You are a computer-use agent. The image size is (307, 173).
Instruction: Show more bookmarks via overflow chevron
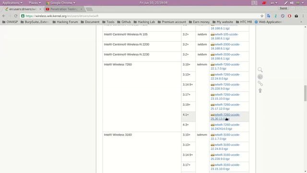point(301,22)
